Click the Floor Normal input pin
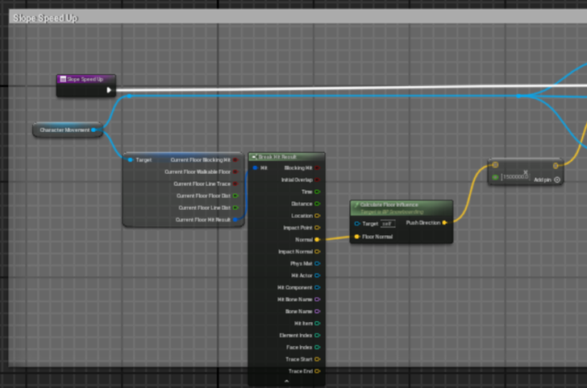The image size is (587, 388). click(356, 237)
